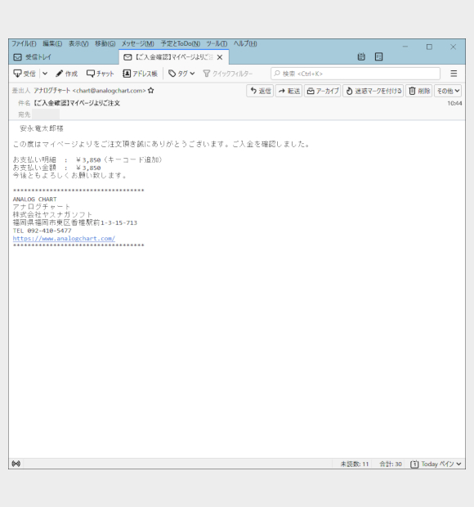Expand the その他 (More) actions dropdown
Viewport: 474px width, 507px height.
(448, 92)
